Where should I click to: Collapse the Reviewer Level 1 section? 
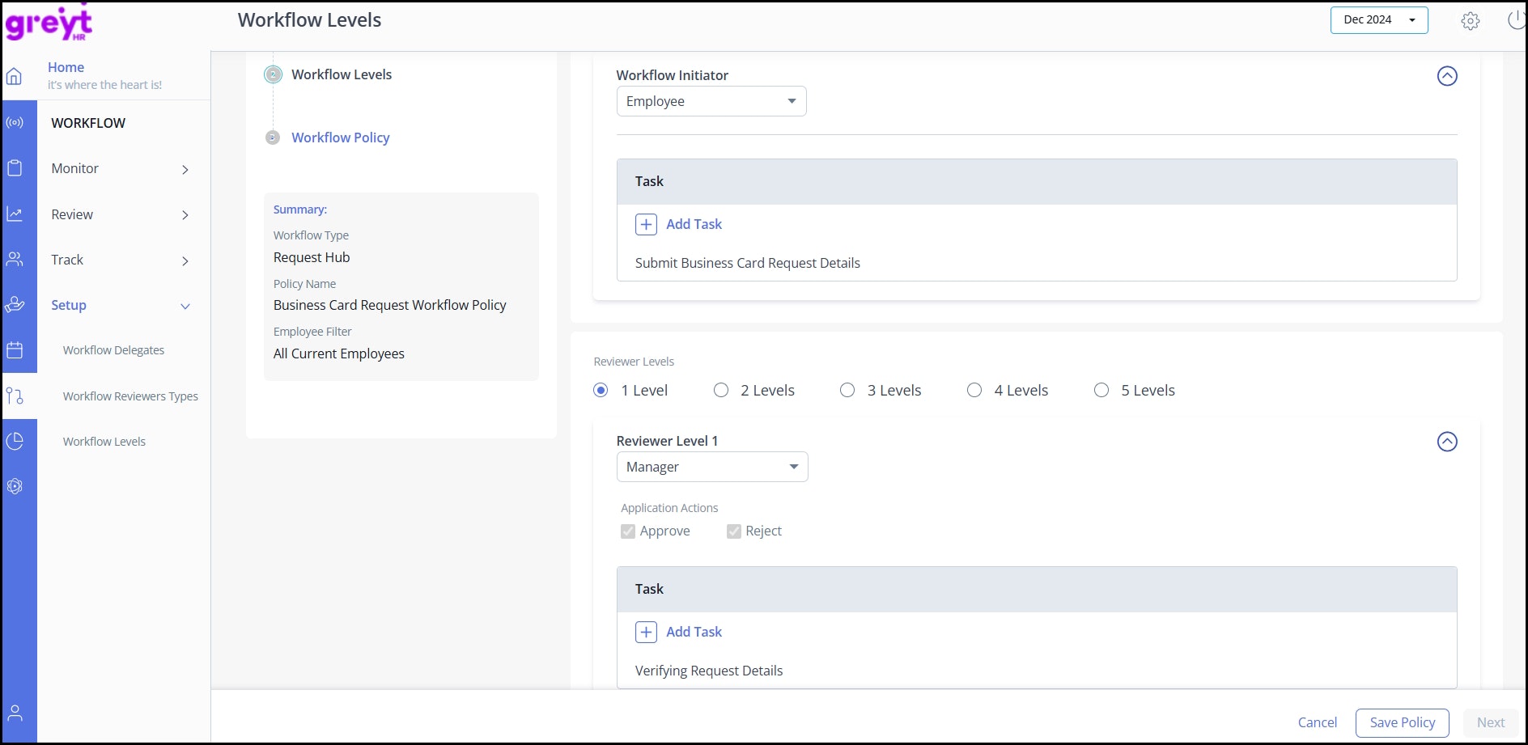point(1447,442)
